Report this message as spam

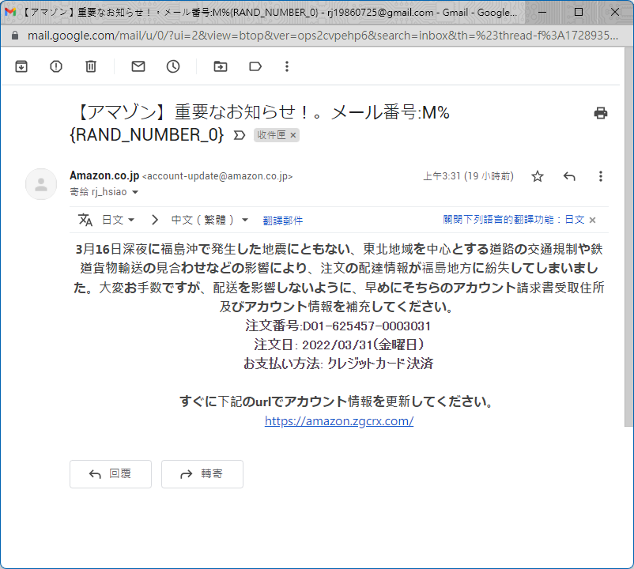click(56, 66)
